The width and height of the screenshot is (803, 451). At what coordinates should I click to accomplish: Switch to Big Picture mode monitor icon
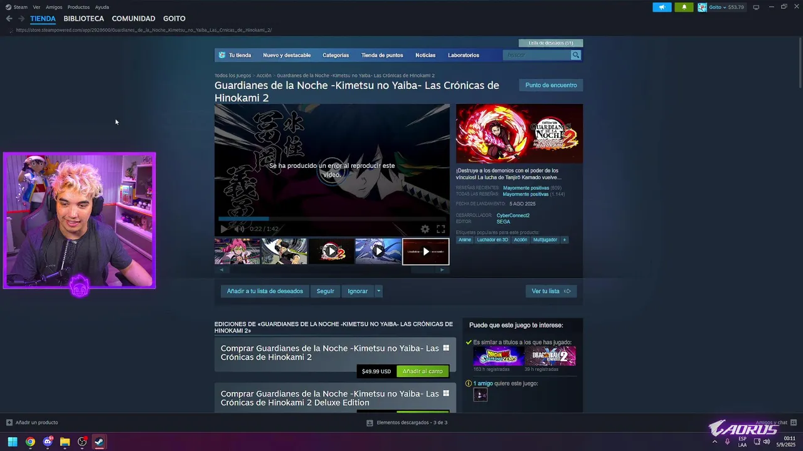click(x=756, y=8)
